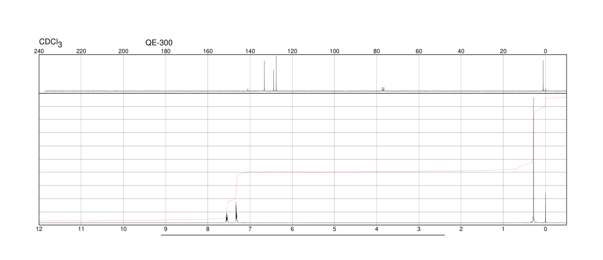Click the small carbon peak near 141 ppm
The width and height of the screenshot is (603, 260).
pyautogui.click(x=248, y=90)
